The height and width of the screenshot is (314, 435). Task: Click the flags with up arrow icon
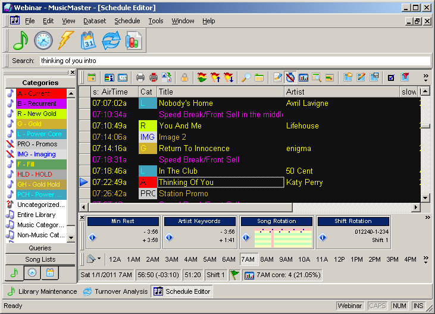[x=215, y=77]
